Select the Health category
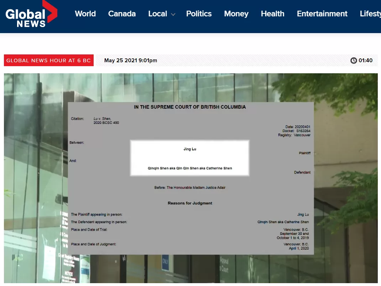Image resolution: width=381 pixels, height=286 pixels. 272,14
